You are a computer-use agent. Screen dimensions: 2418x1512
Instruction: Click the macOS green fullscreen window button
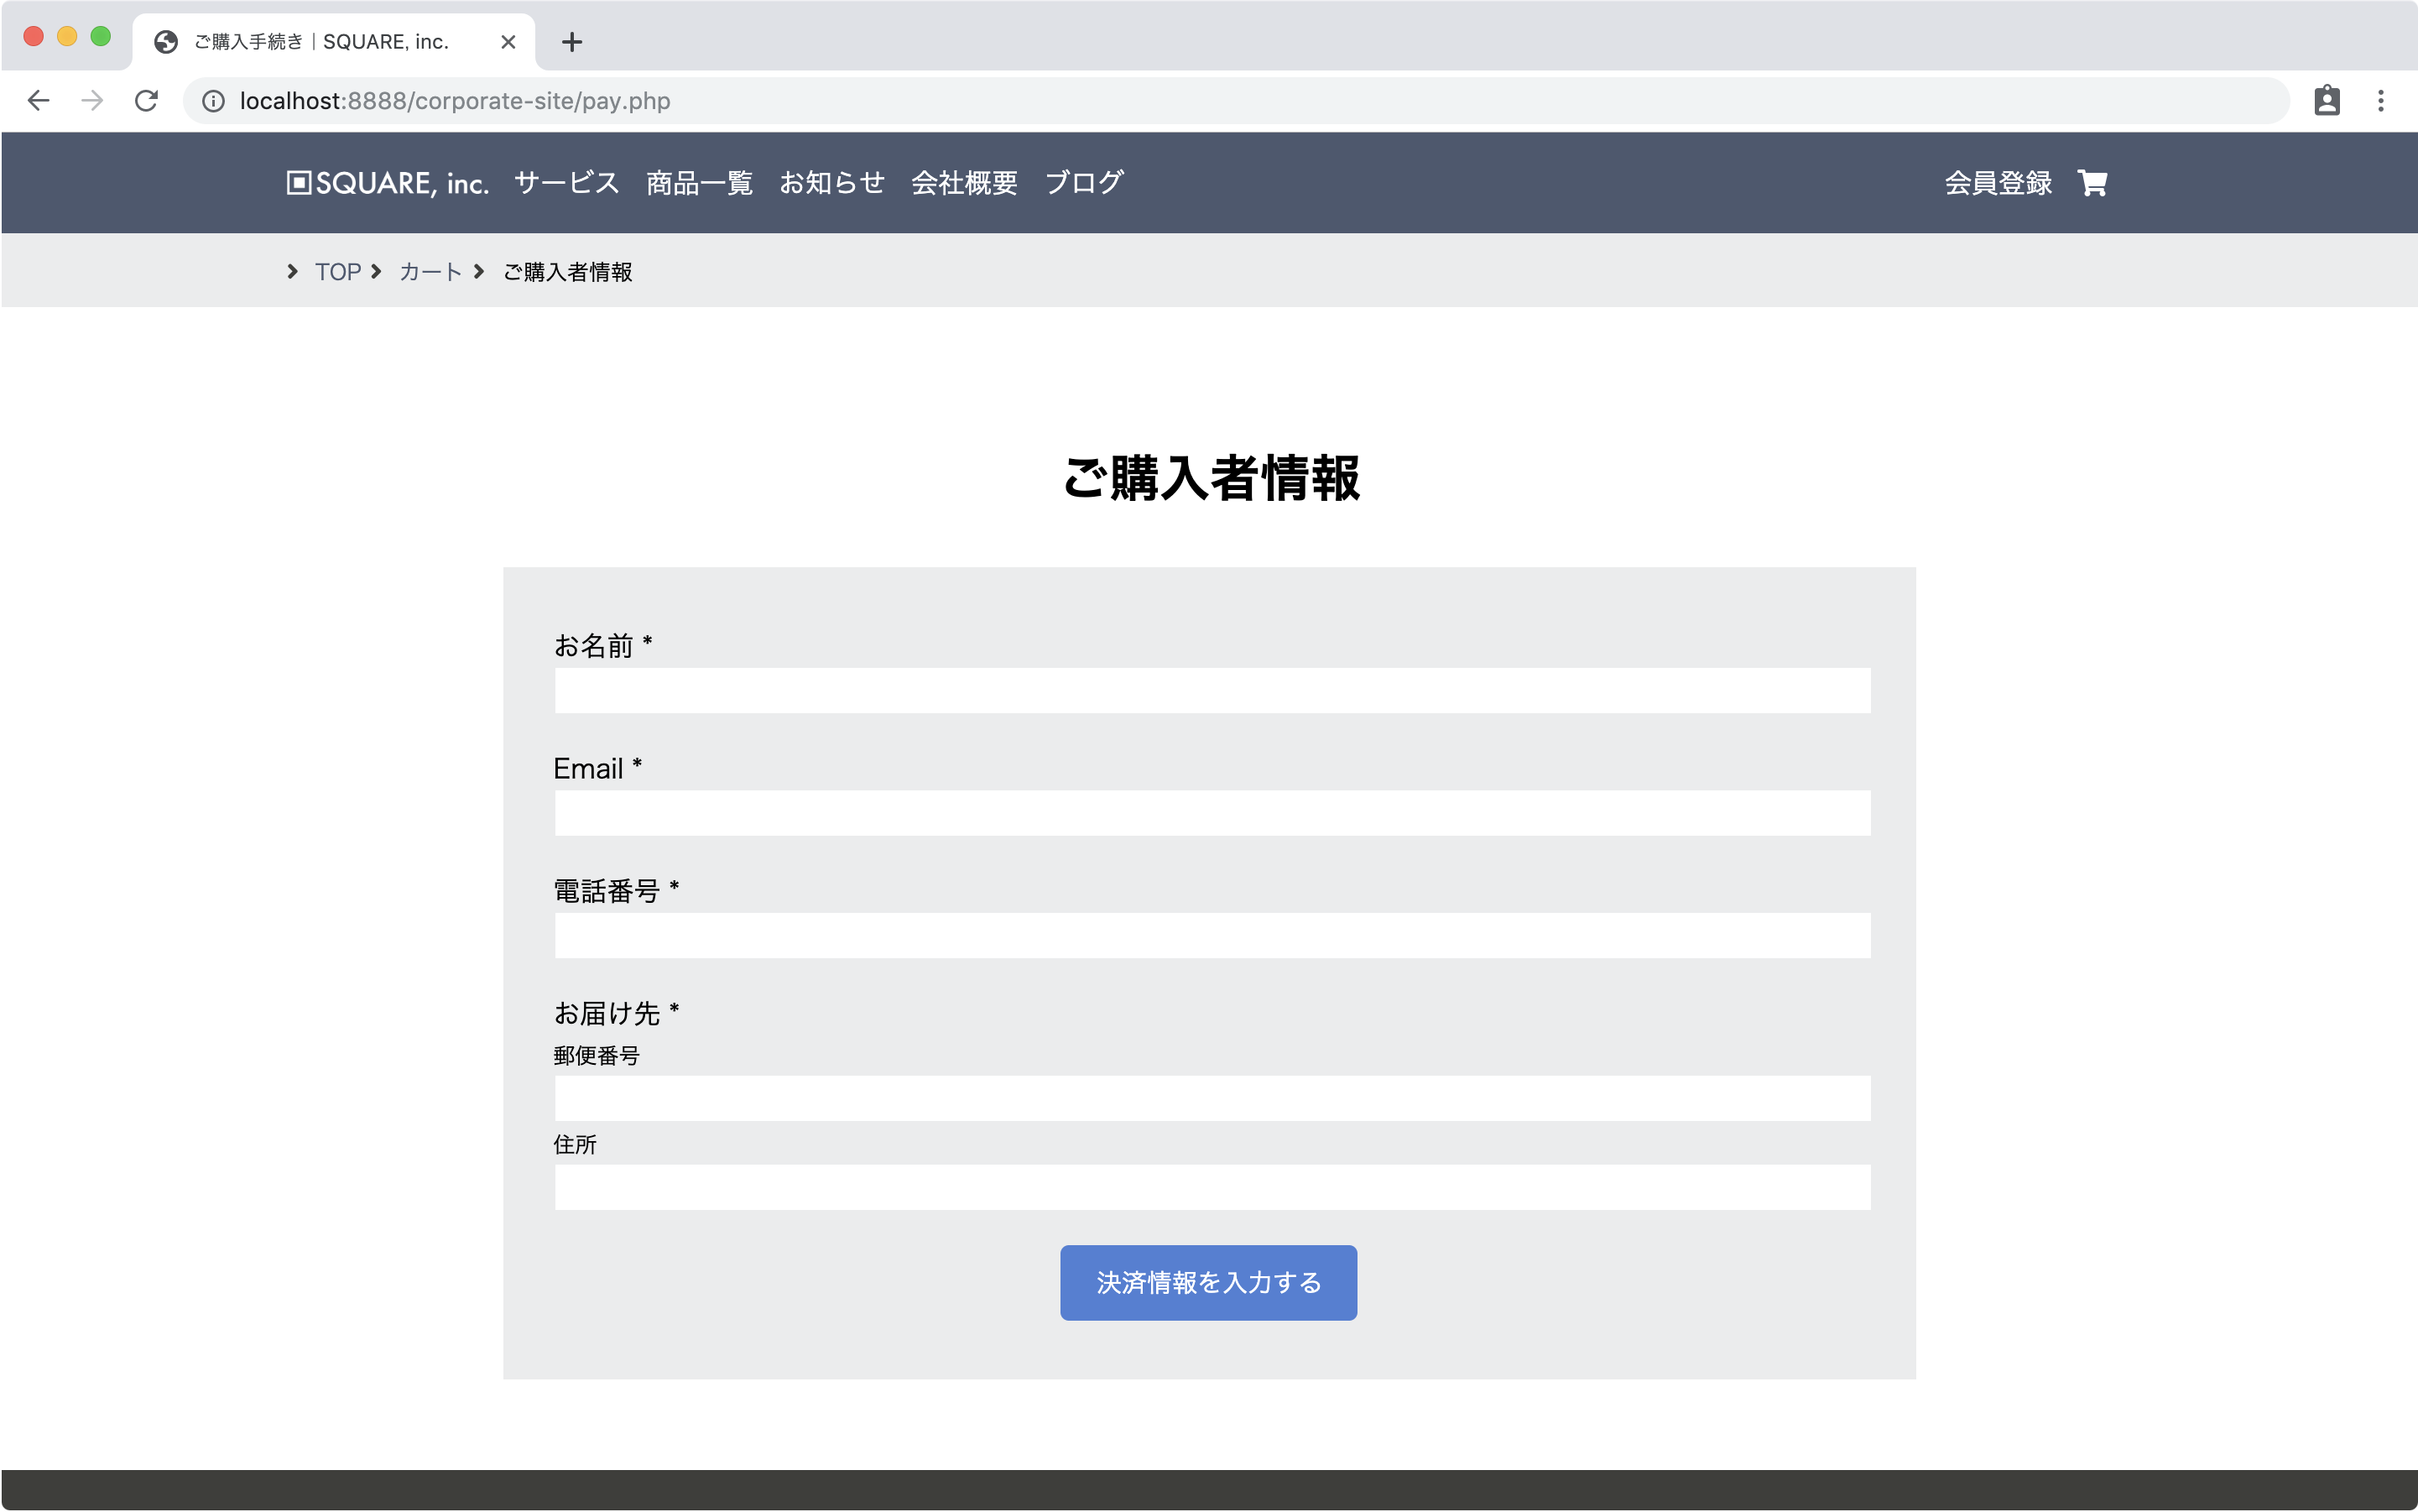(x=100, y=37)
